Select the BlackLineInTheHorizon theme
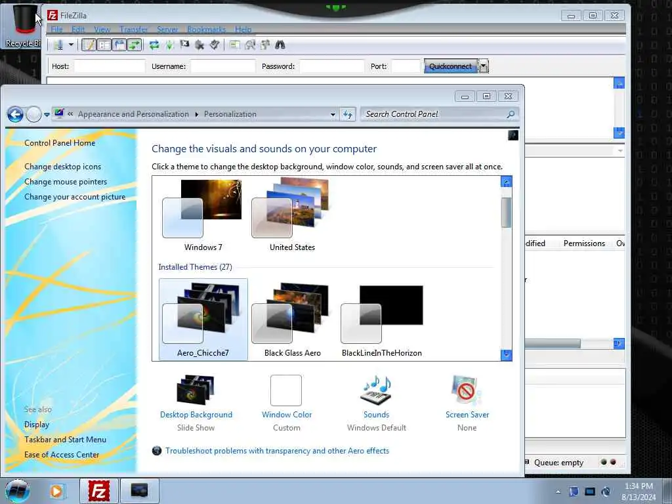672x504 pixels. [381, 320]
